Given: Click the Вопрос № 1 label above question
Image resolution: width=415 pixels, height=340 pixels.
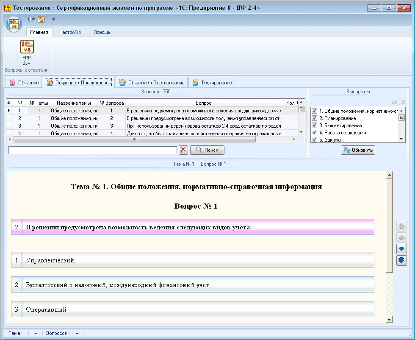Looking at the screenshot, I should (213, 164).
